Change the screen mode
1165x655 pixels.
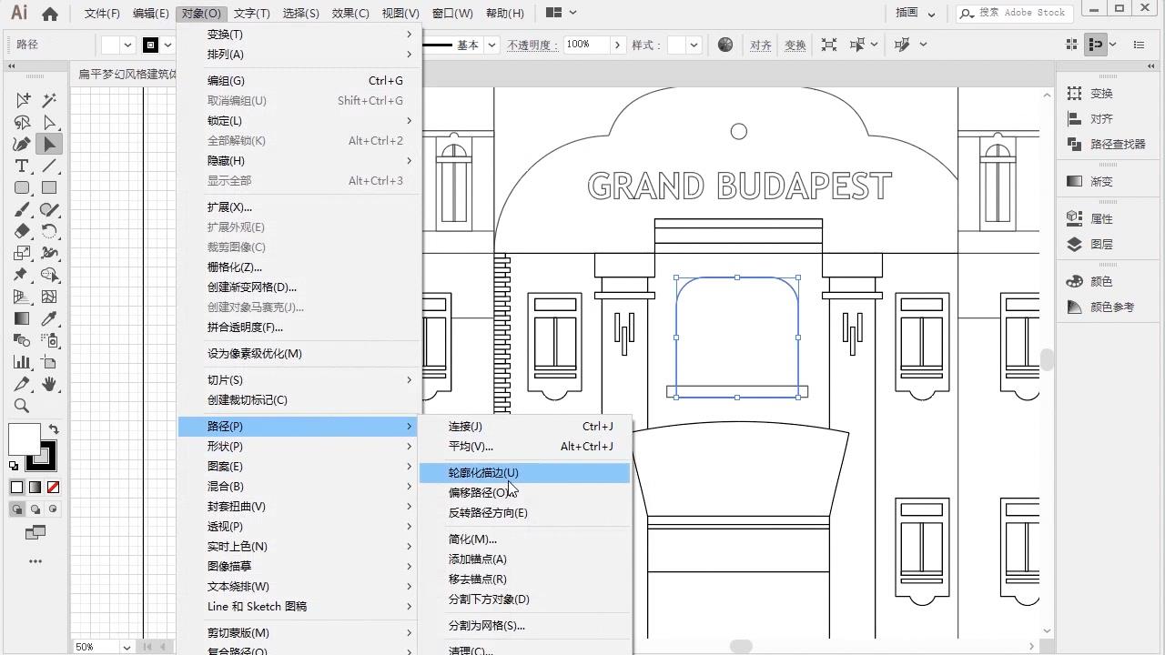[x=35, y=532]
